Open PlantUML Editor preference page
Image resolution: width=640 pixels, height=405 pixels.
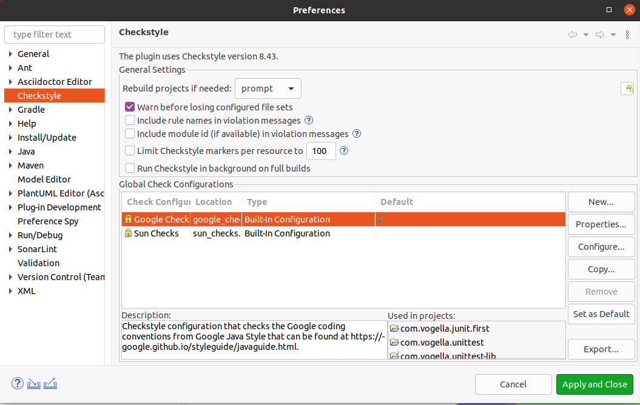[61, 193]
